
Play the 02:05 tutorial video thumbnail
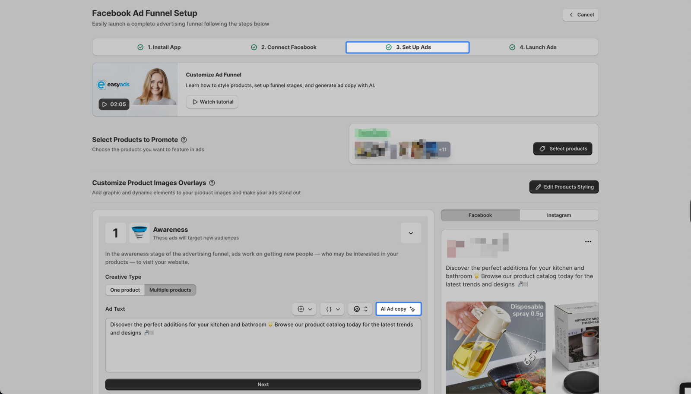click(x=114, y=104)
